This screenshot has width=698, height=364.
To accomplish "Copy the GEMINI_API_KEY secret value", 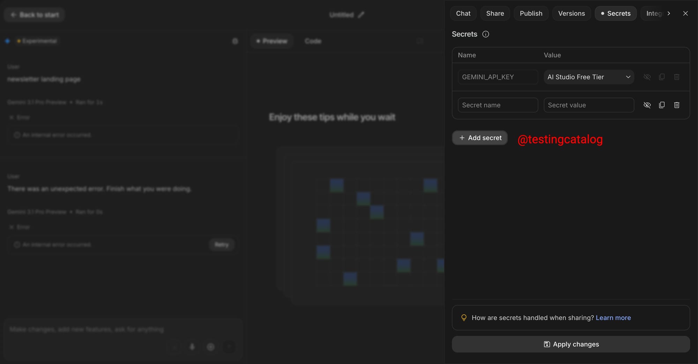I will click(x=662, y=77).
